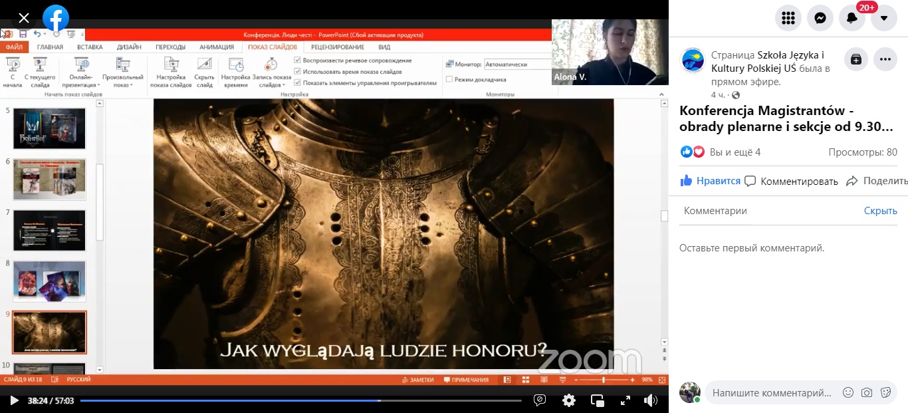Open the post options three-dots menu

point(885,59)
